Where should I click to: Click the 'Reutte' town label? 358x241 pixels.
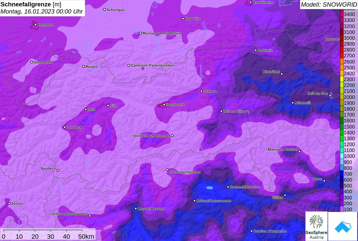point(92,67)
